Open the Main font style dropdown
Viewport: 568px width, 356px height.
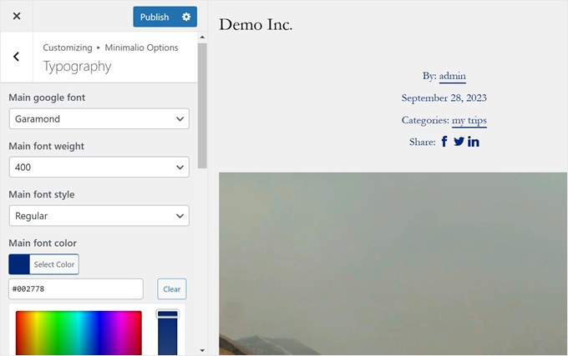tap(99, 216)
